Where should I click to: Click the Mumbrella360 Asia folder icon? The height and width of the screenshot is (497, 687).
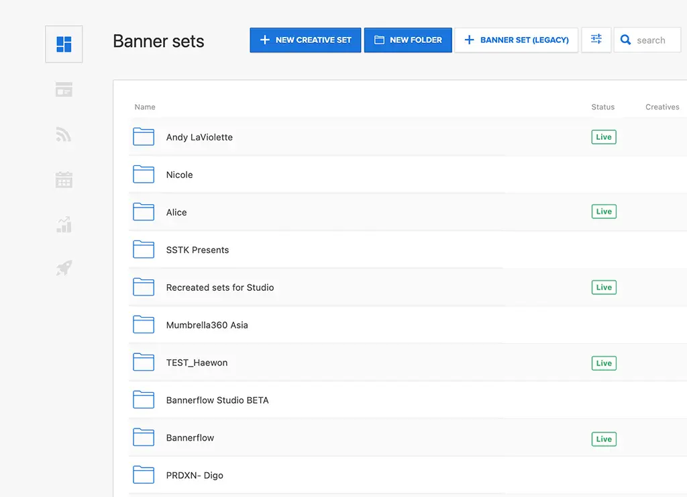[x=144, y=324]
